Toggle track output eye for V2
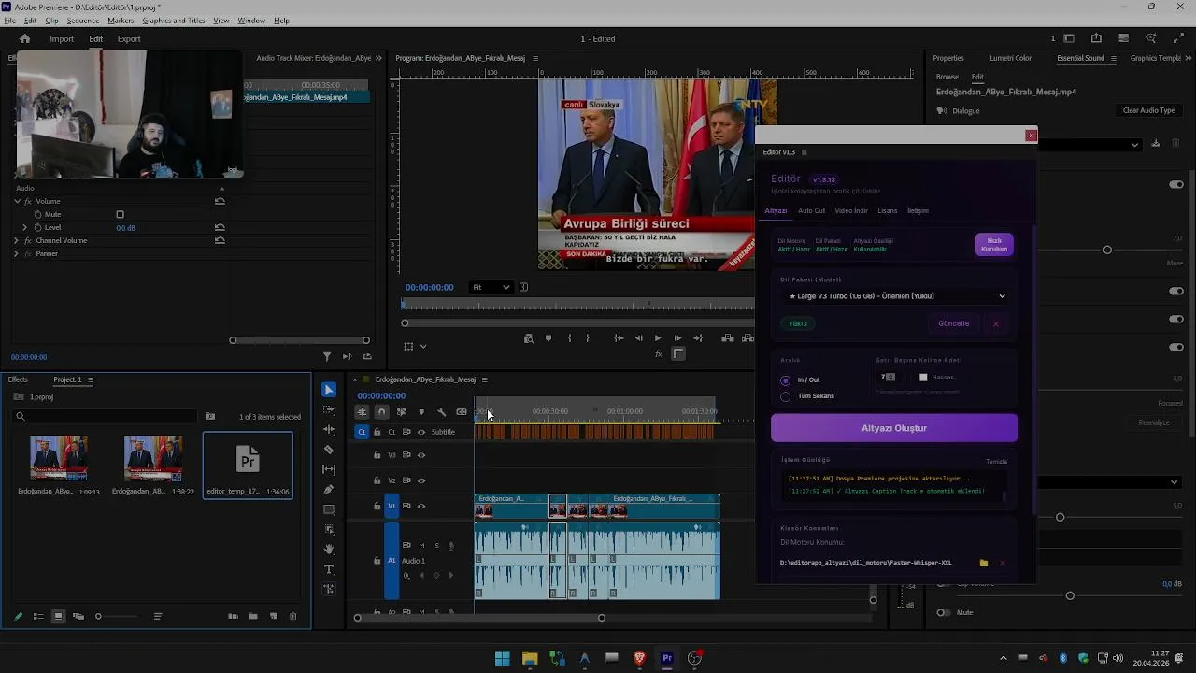 tap(421, 480)
